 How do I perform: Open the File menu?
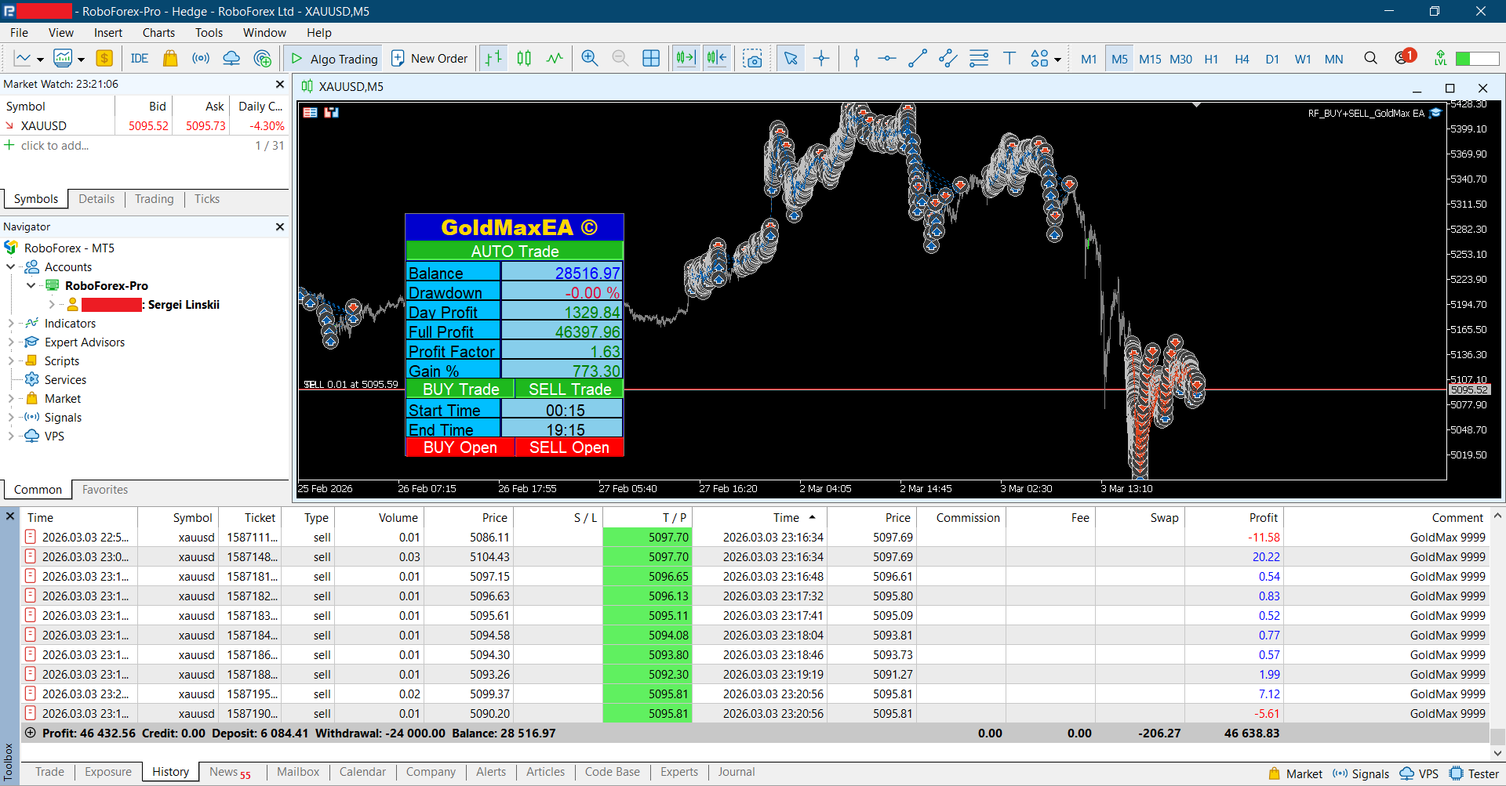(x=19, y=33)
